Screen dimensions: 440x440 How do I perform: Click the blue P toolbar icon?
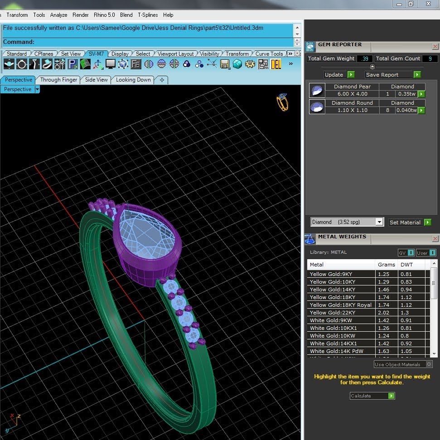click(73, 64)
